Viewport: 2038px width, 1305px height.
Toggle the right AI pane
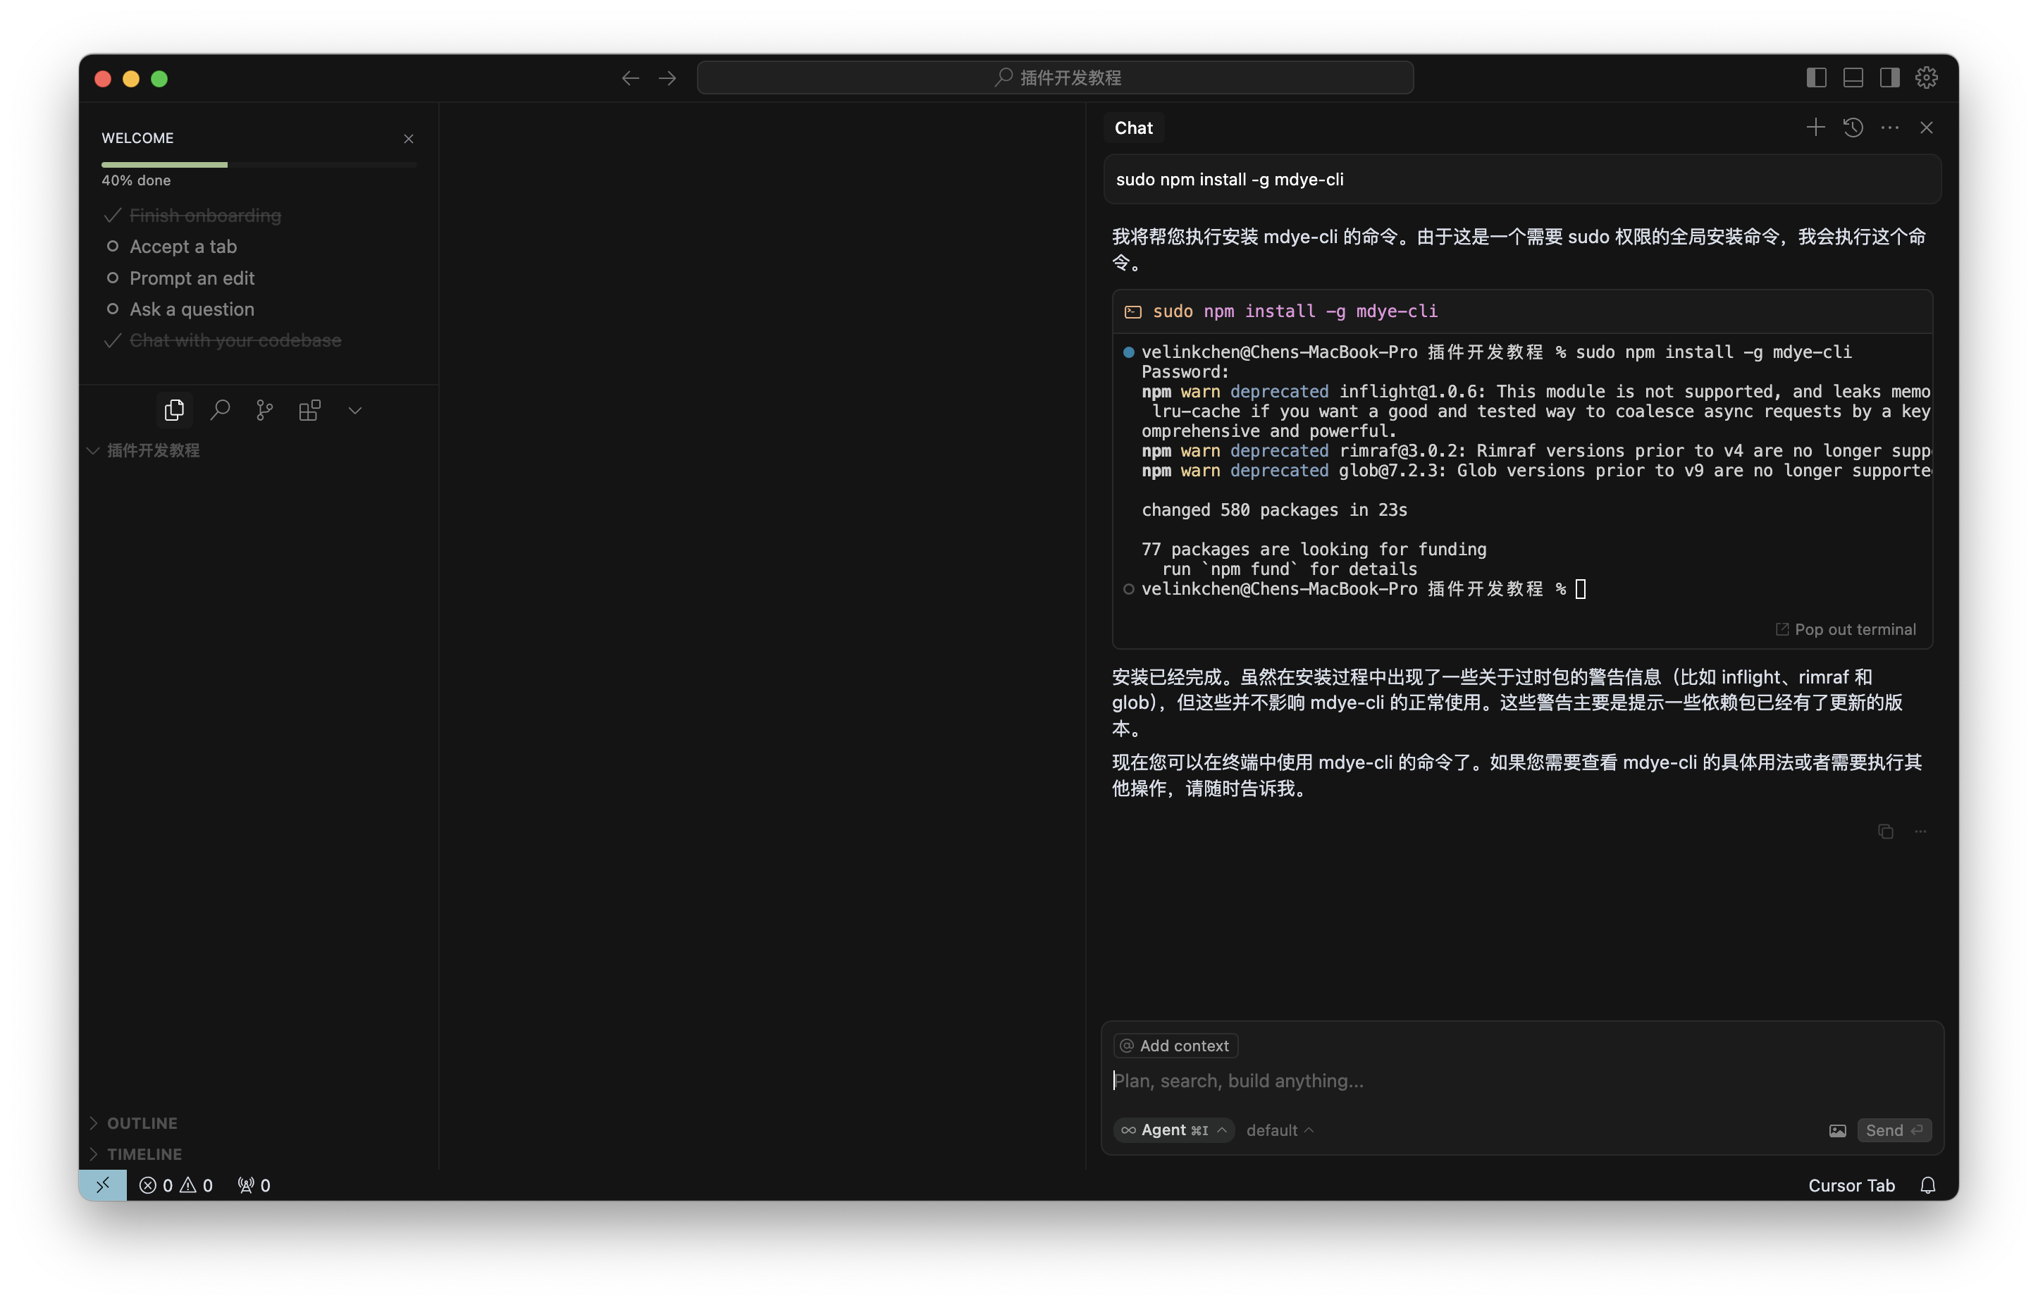click(x=1889, y=78)
